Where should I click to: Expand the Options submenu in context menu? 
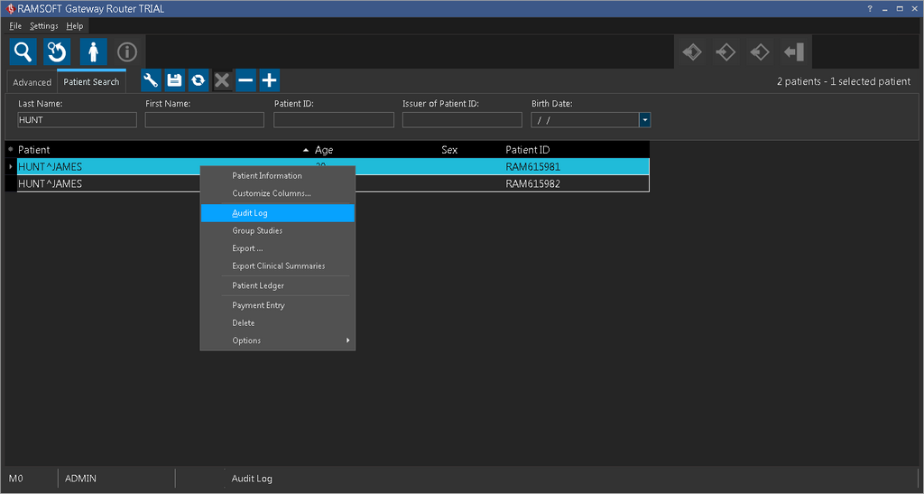[277, 340]
